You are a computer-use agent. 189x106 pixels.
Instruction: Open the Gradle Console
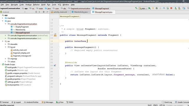pos(182,102)
